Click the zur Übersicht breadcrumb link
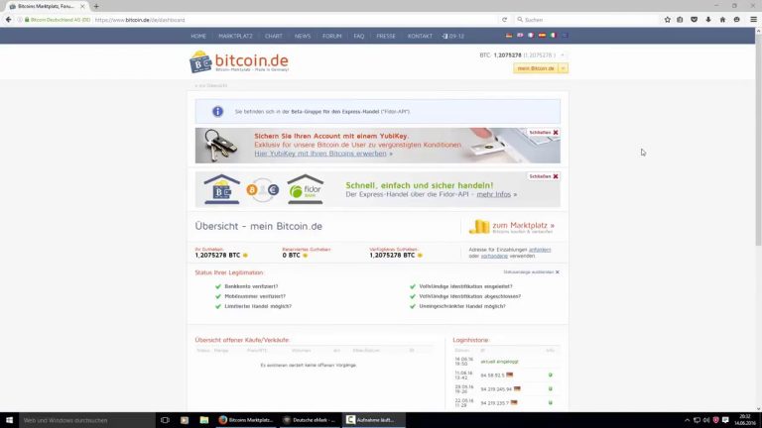The width and height of the screenshot is (762, 428). pos(211,85)
